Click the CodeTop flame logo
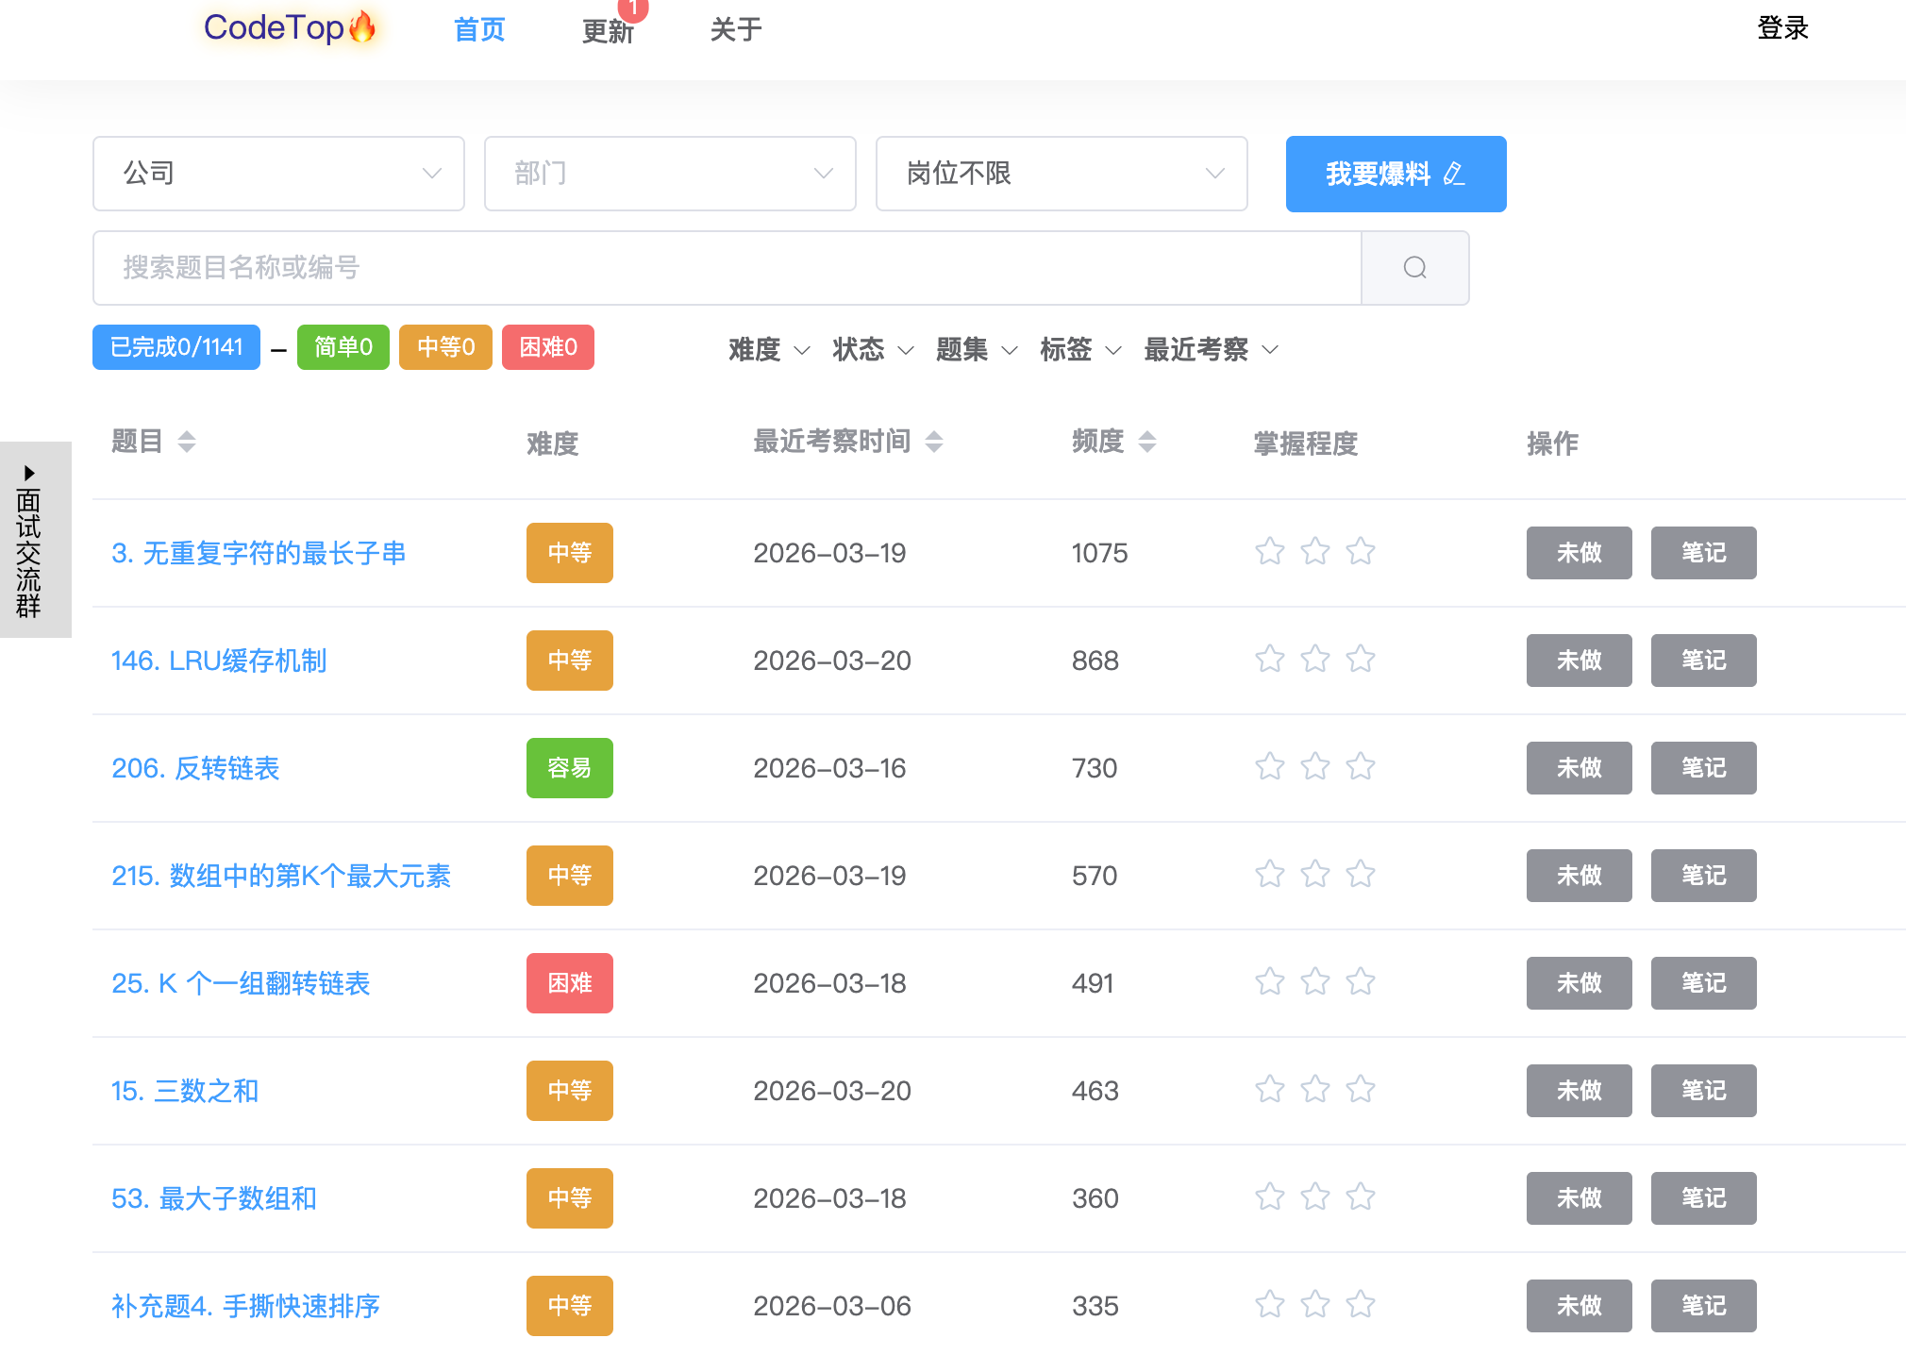 tap(291, 27)
